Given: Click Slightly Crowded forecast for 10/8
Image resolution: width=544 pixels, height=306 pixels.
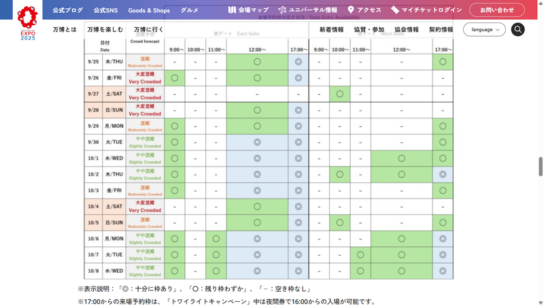Looking at the screenshot, I should (145, 271).
